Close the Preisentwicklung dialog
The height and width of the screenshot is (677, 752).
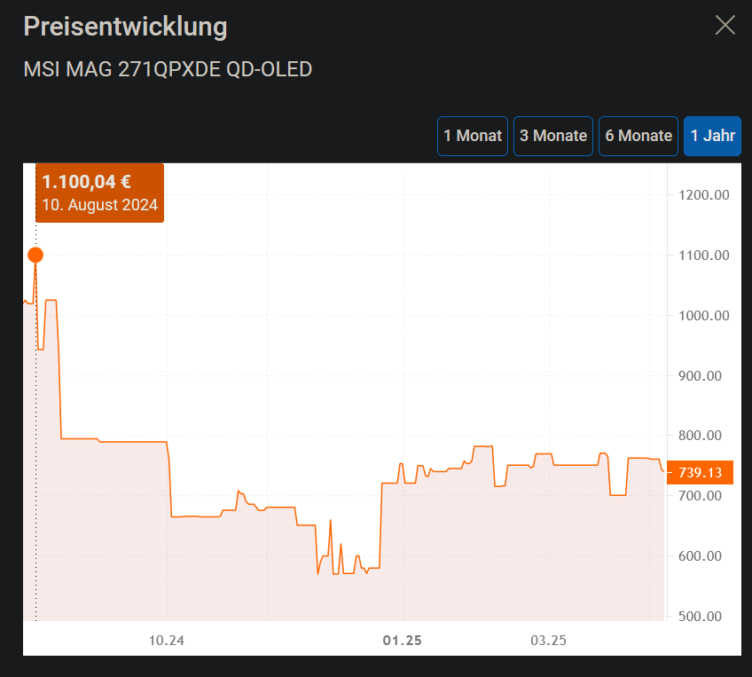(x=725, y=26)
